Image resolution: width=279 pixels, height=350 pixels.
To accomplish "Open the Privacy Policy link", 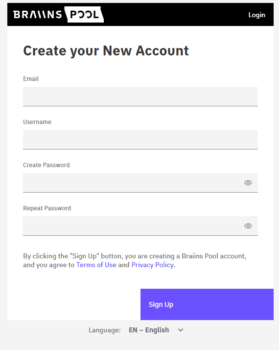I will tap(152, 265).
